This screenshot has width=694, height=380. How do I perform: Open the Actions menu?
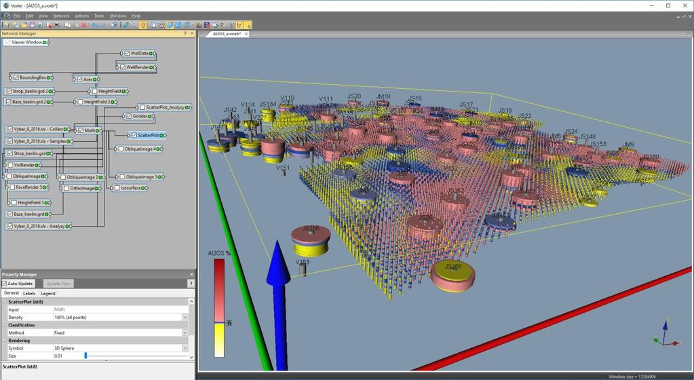pyautogui.click(x=81, y=16)
